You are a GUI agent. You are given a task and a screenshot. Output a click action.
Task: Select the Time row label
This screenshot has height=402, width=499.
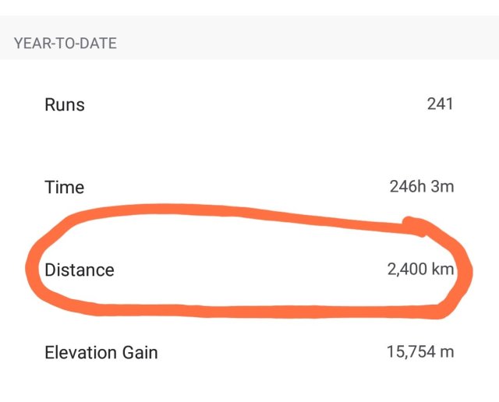click(x=64, y=187)
